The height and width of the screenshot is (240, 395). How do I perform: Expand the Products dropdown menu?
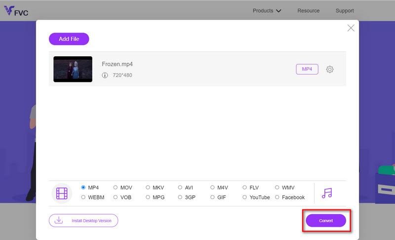tap(267, 10)
